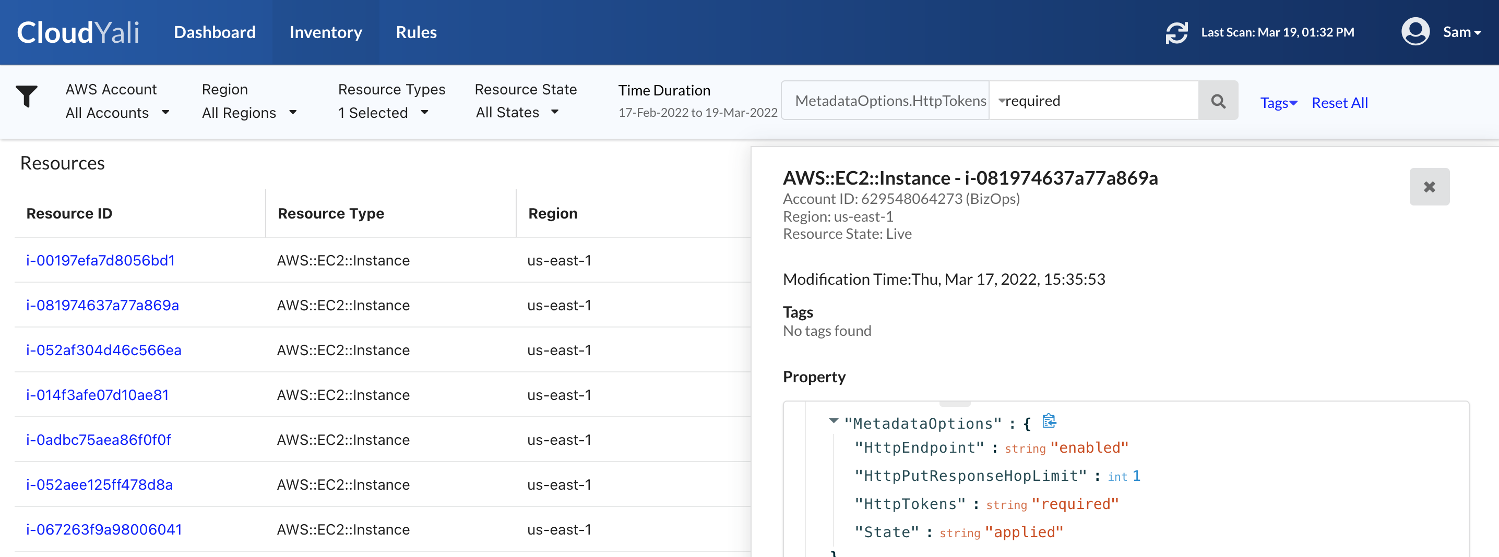The height and width of the screenshot is (557, 1499).
Task: Open resource i-00197efa7d8056bd1 details
Action: [100, 260]
